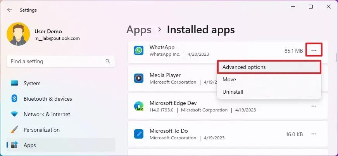The height and width of the screenshot is (156, 338).
Task: Open WhatsApp three-dot more options
Action: [314, 50]
